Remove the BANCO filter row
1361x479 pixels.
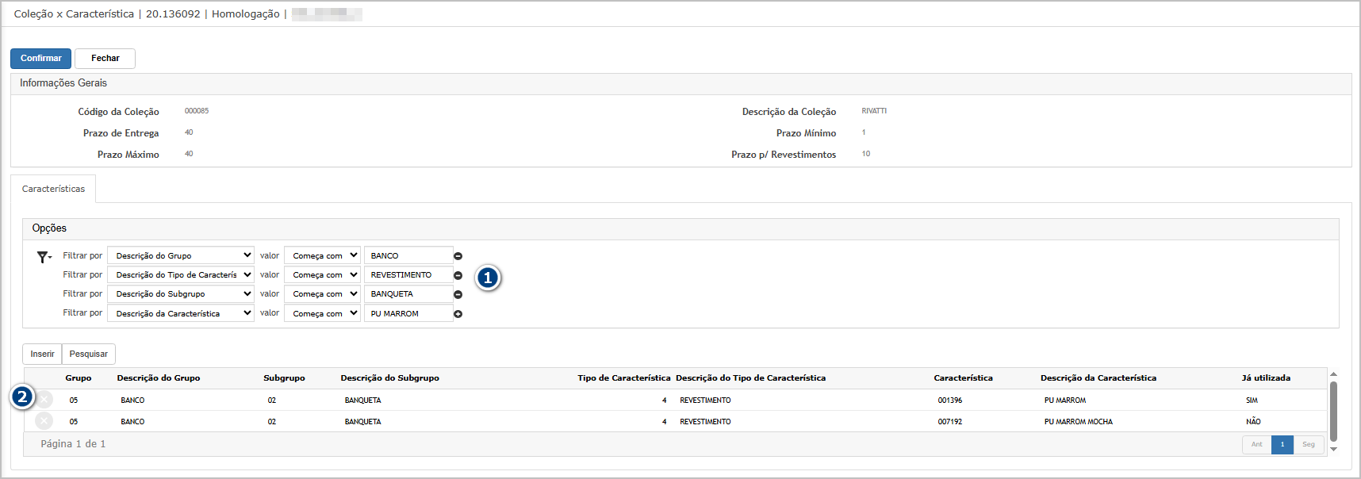coord(458,256)
